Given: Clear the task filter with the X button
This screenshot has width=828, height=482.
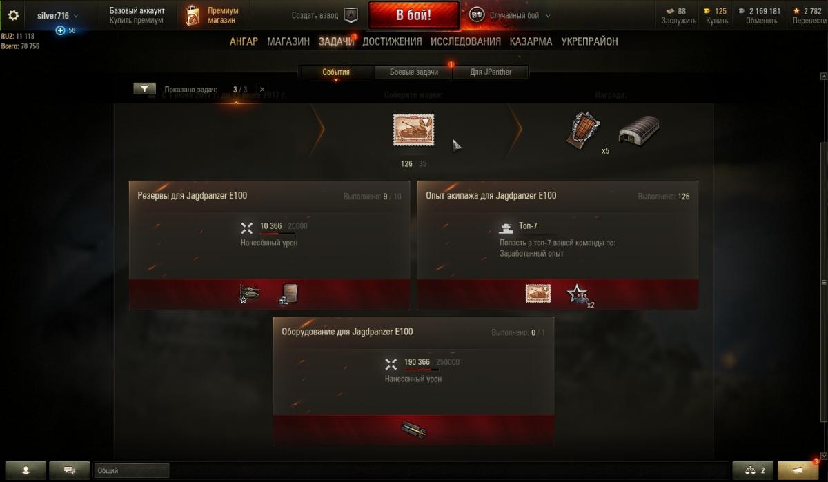Looking at the screenshot, I should [x=262, y=90].
